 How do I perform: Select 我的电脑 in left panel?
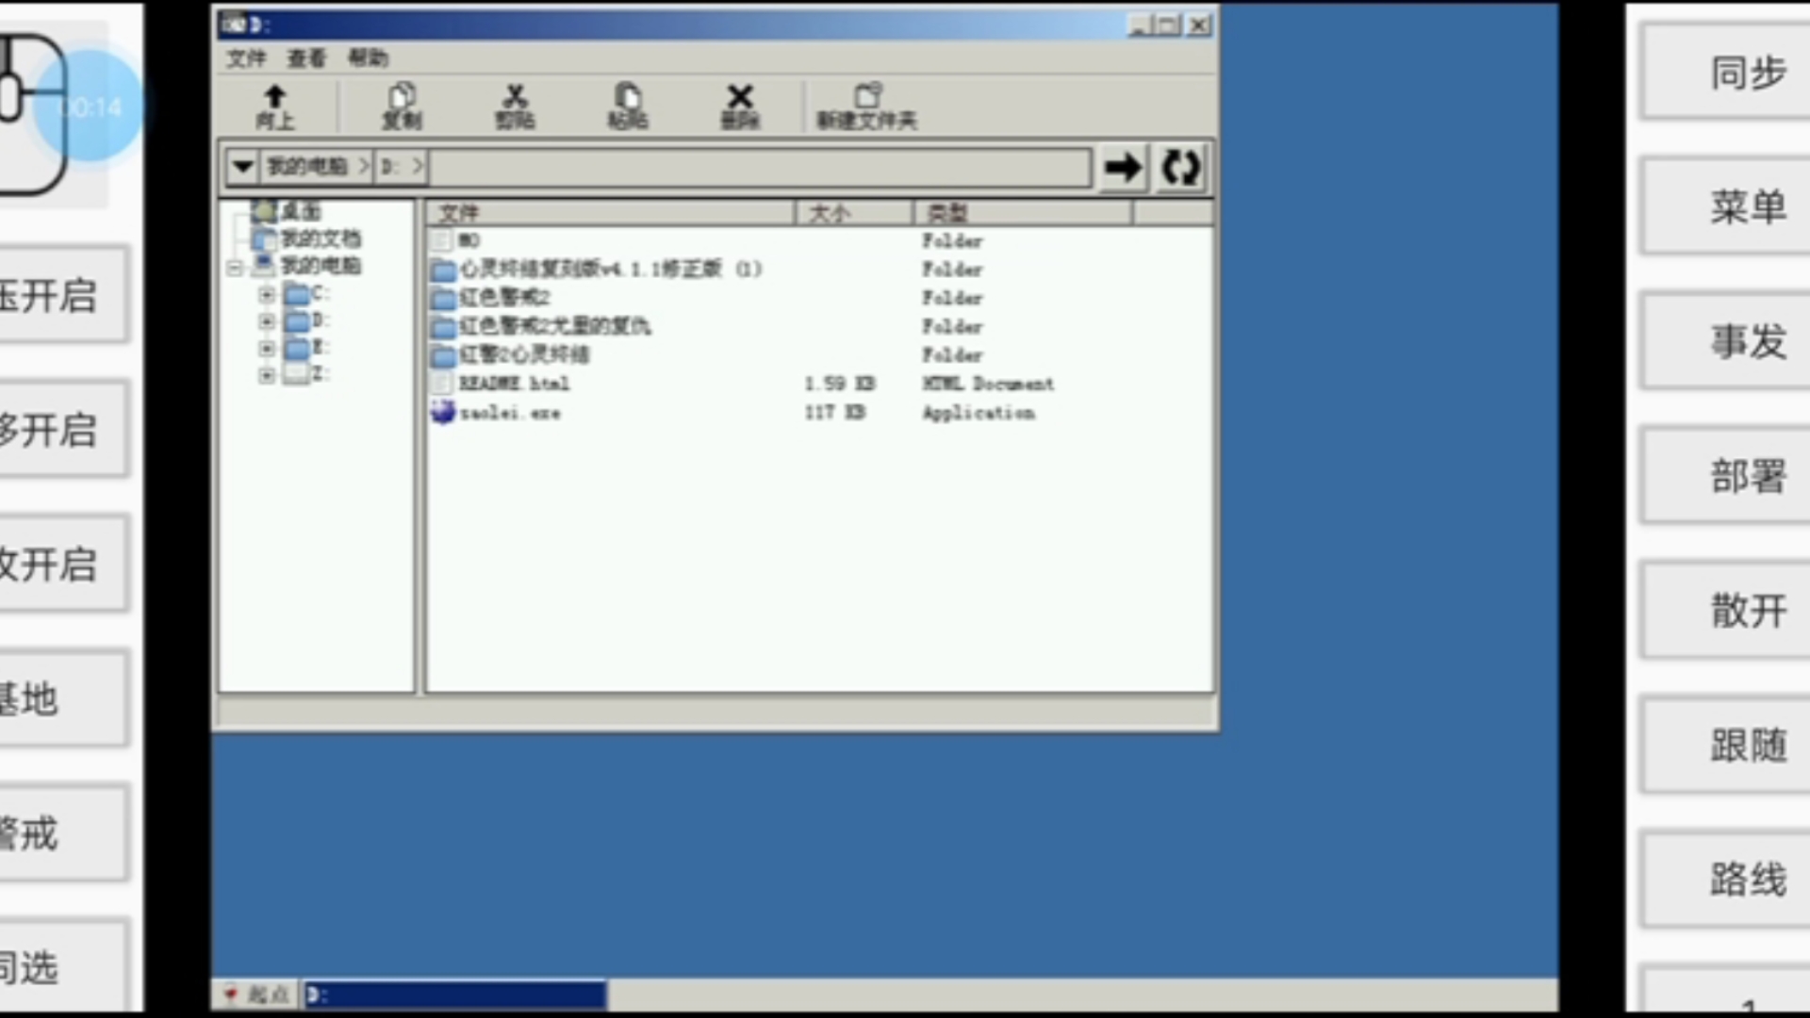(x=319, y=265)
